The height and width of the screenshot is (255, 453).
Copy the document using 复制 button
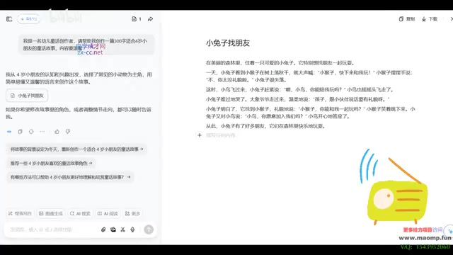point(407,19)
